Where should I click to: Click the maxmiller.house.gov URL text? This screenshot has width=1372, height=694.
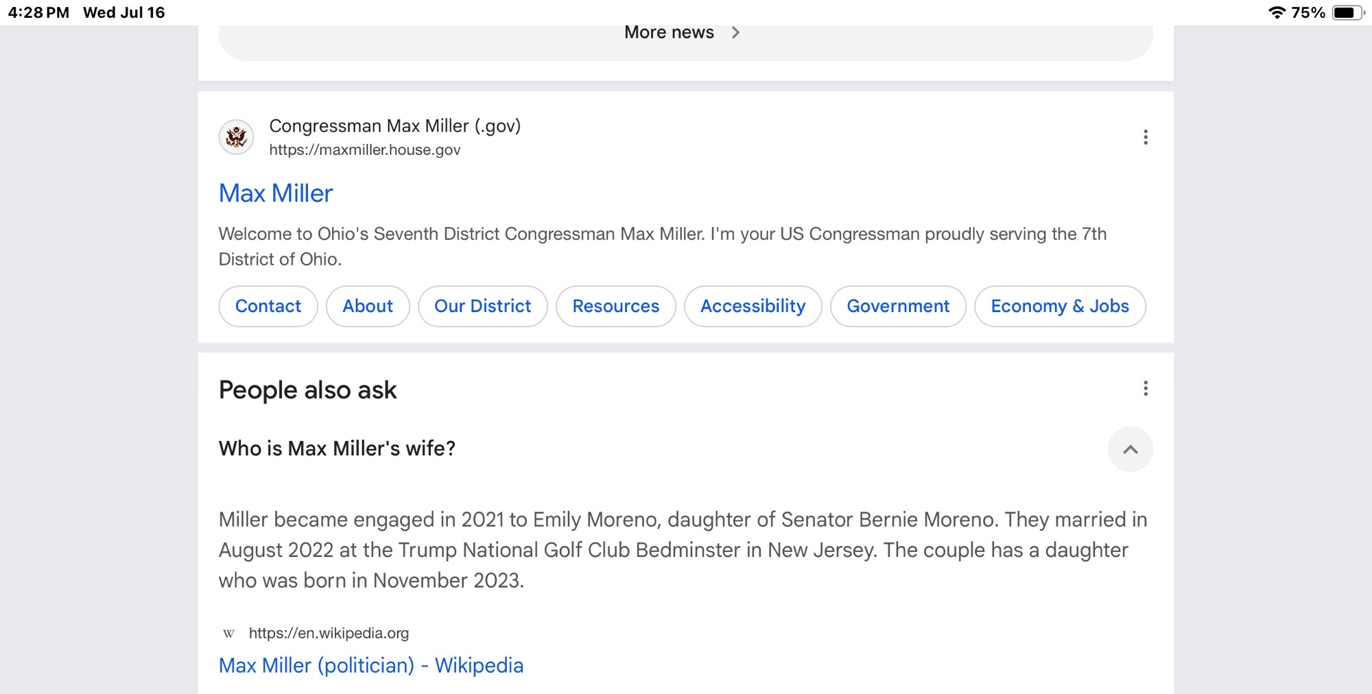pos(365,149)
